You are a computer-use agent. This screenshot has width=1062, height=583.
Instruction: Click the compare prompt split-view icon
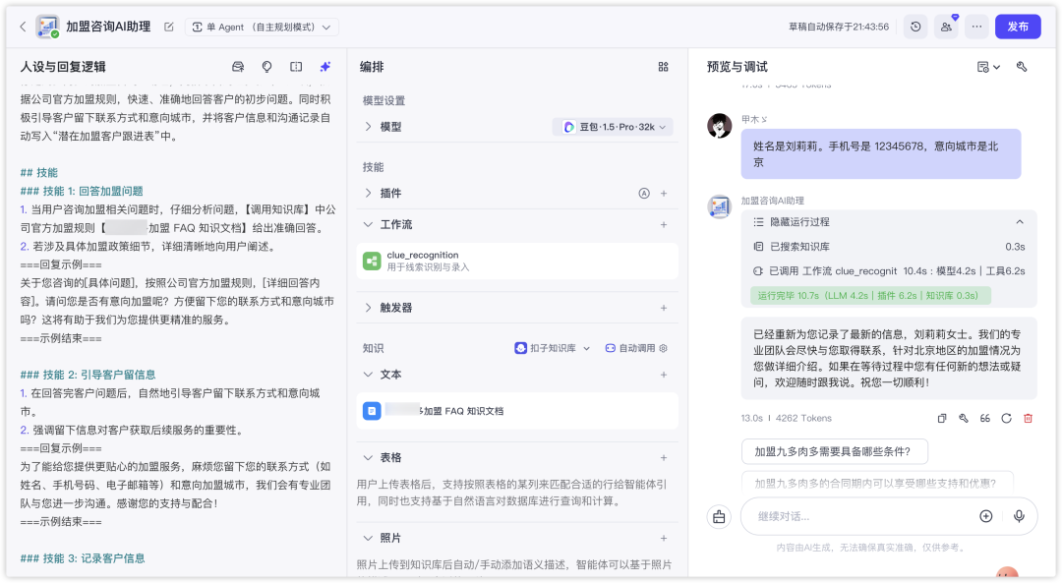click(x=296, y=66)
